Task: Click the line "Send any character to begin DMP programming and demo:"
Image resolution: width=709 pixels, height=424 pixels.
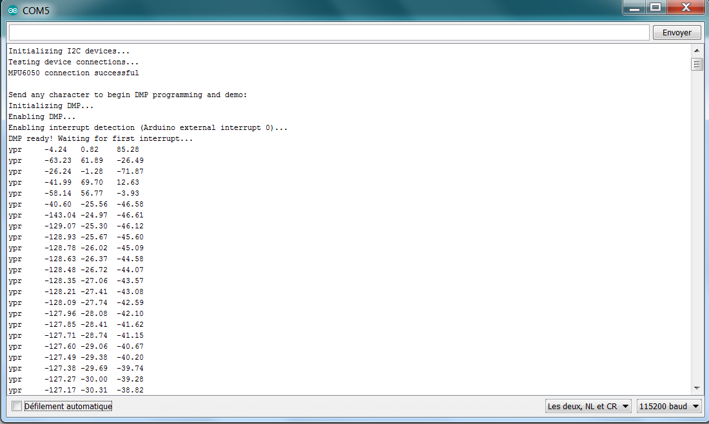Action: click(x=128, y=95)
